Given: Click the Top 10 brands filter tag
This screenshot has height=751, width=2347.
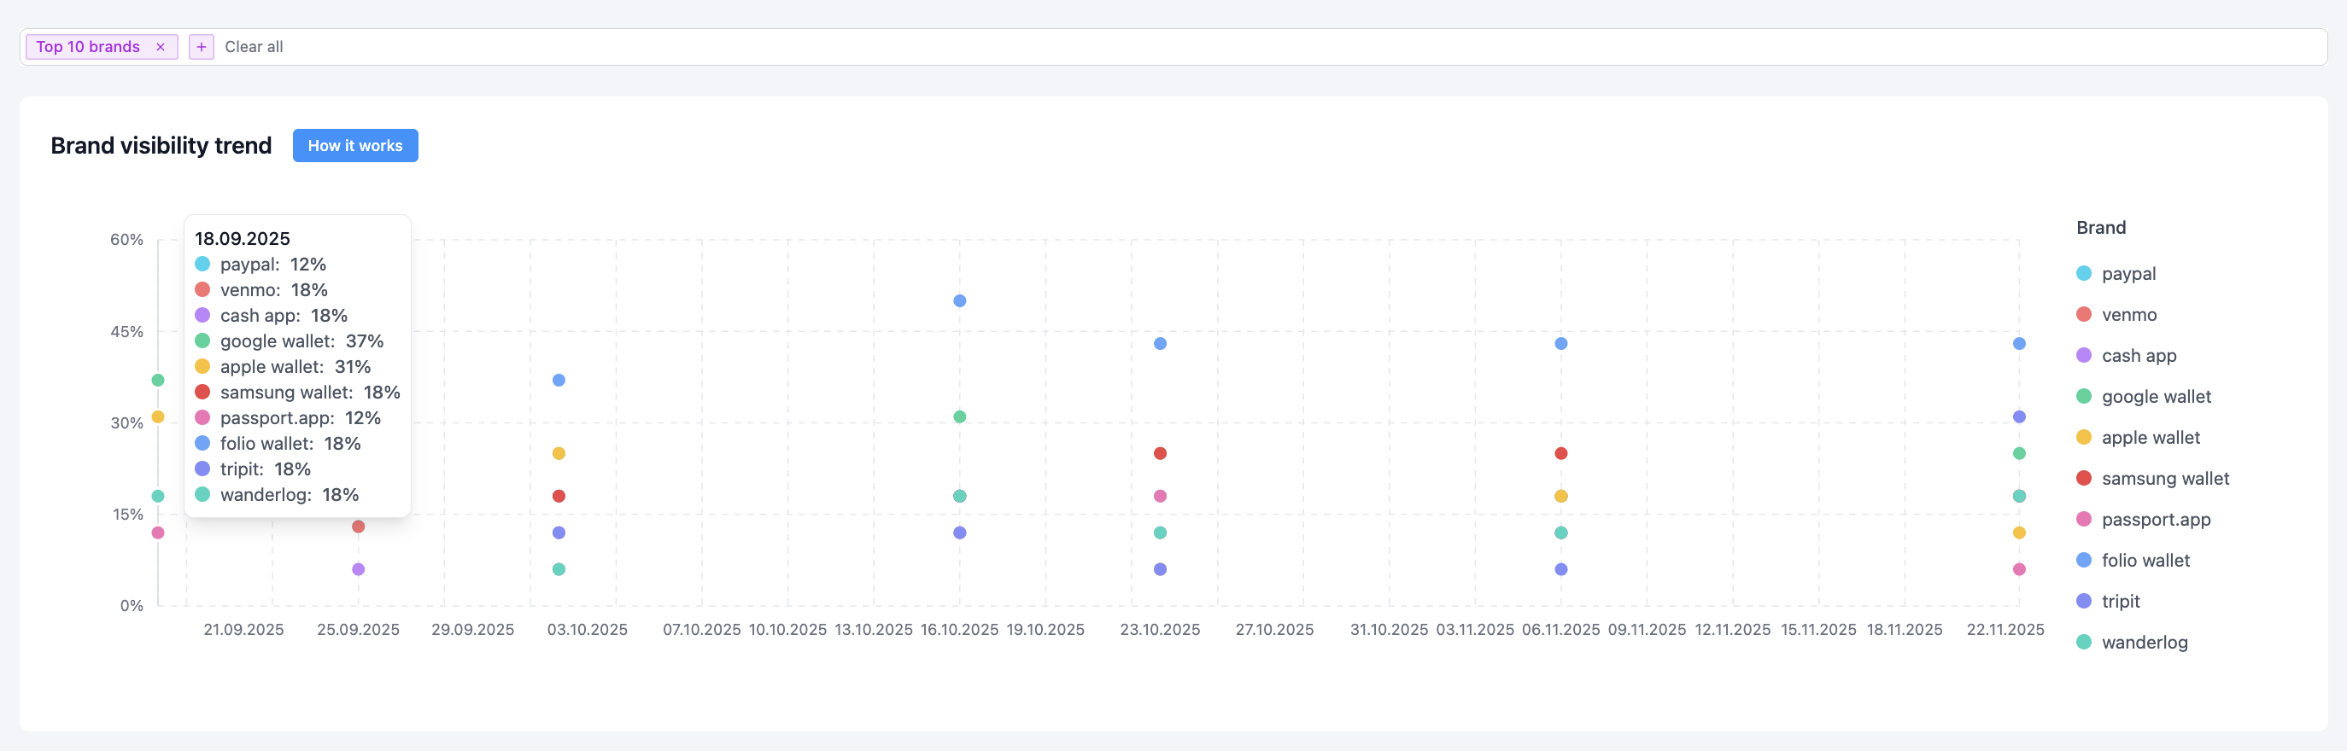Looking at the screenshot, I should coord(88,46).
